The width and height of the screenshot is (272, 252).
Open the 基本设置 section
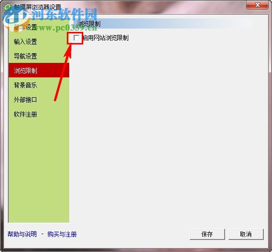[39, 27]
